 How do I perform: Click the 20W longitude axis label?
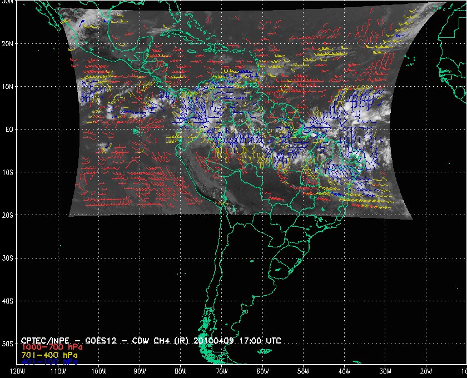(x=426, y=371)
